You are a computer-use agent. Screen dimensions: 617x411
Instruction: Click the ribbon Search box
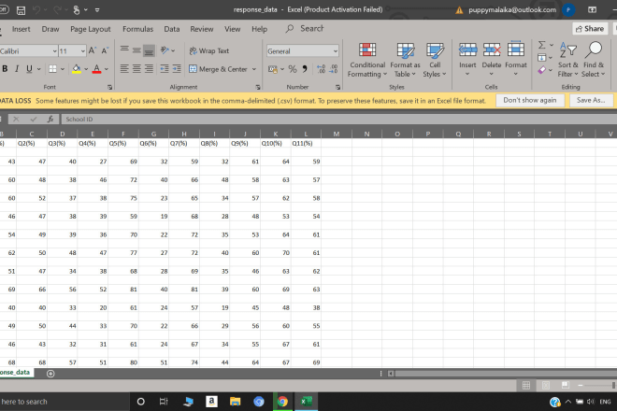point(305,29)
